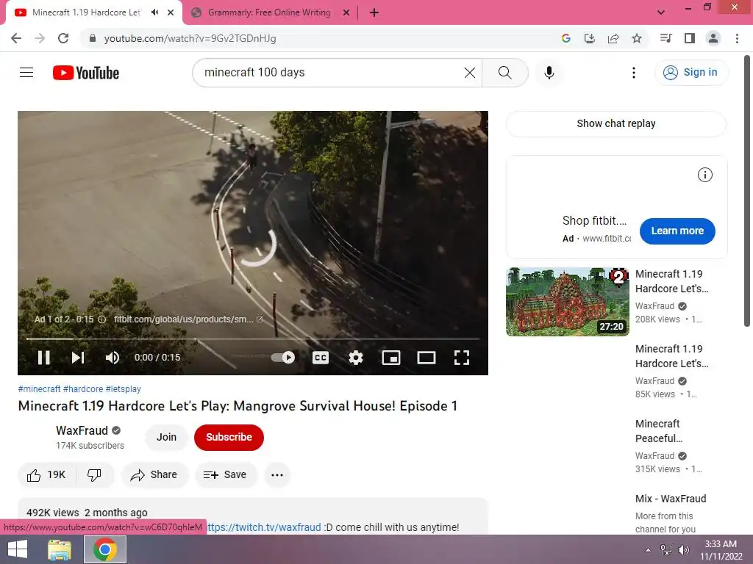Visit fitbit.com ad link in player
Image resolution: width=753 pixels, height=564 pixels.
coord(188,319)
